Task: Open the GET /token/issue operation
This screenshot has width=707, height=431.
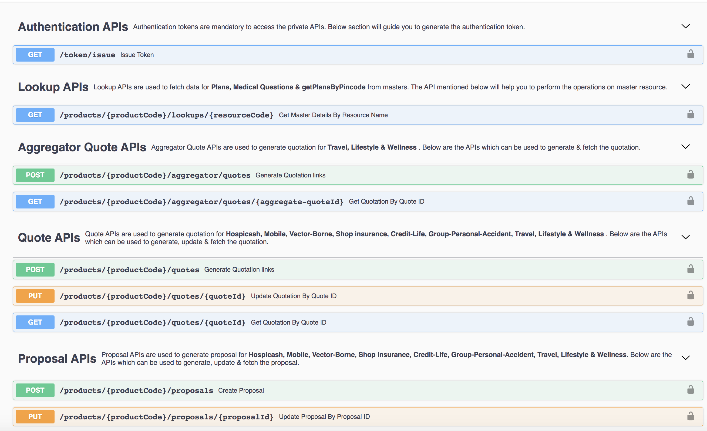Action: (87, 55)
